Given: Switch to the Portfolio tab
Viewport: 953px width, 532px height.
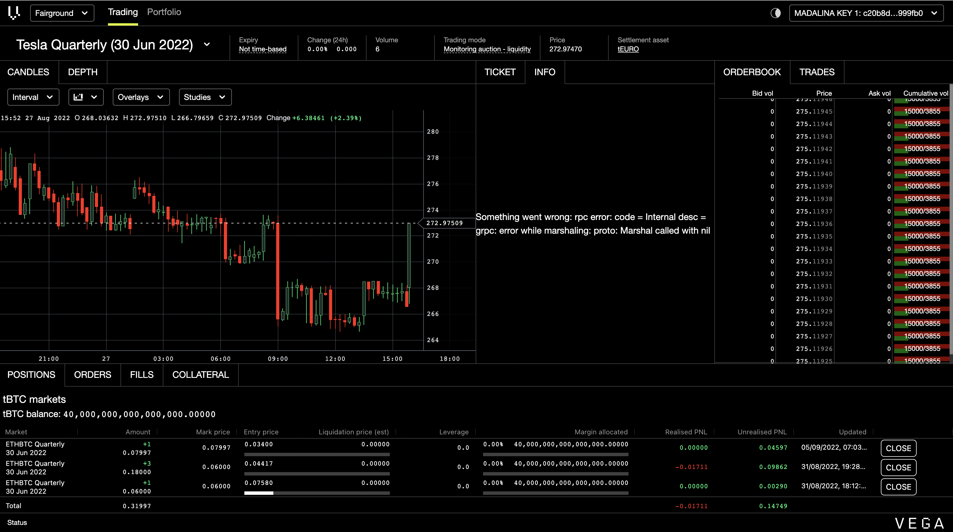Looking at the screenshot, I should 164,12.
